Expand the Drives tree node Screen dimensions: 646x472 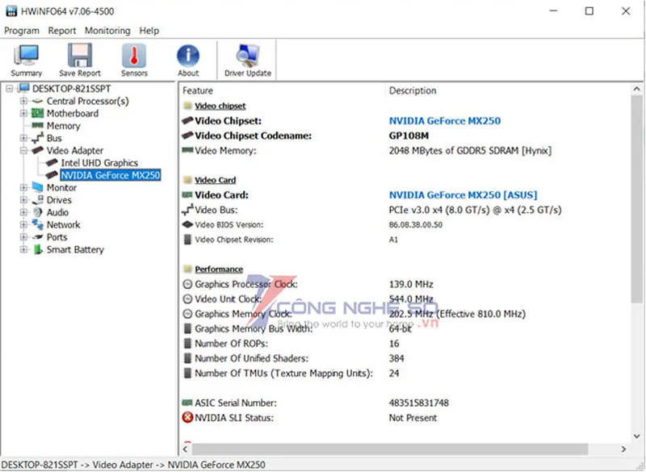click(x=24, y=199)
